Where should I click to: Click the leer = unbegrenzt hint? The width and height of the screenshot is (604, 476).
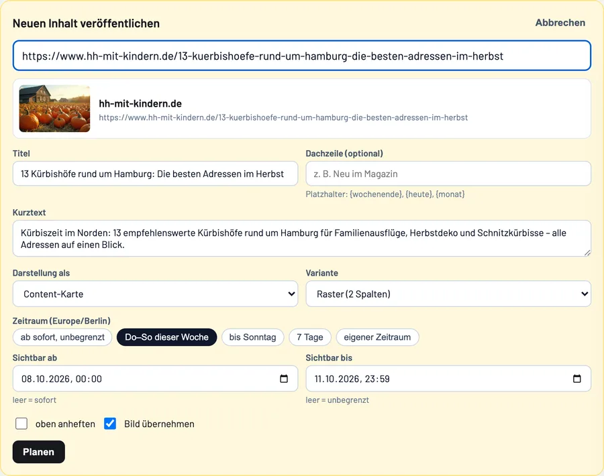(338, 400)
